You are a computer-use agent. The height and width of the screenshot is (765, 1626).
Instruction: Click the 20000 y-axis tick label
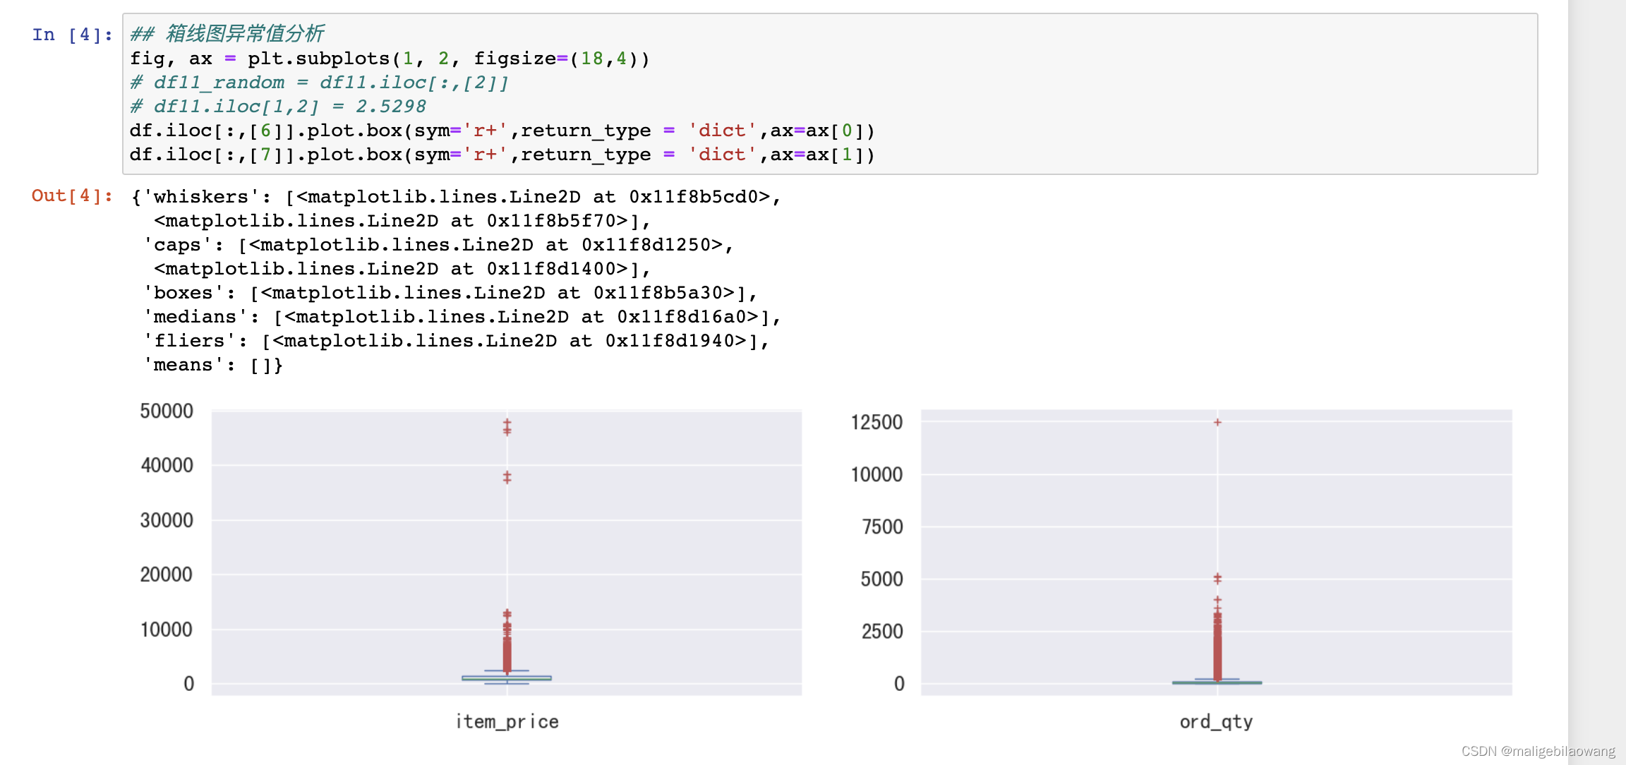167,574
